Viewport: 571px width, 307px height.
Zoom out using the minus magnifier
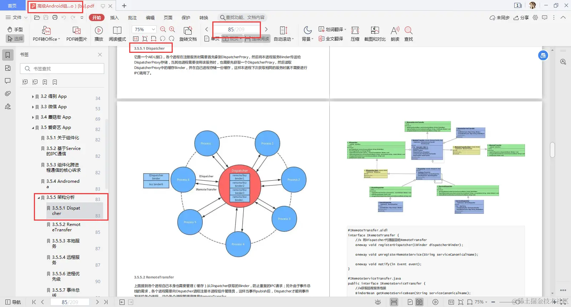coord(163,29)
